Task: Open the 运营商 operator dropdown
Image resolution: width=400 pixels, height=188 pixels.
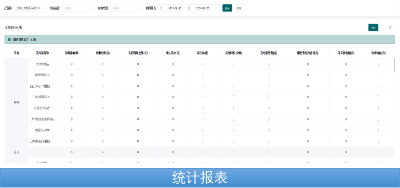Action: point(31,8)
